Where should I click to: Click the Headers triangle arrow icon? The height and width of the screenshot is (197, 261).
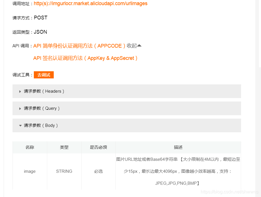pos(20,92)
